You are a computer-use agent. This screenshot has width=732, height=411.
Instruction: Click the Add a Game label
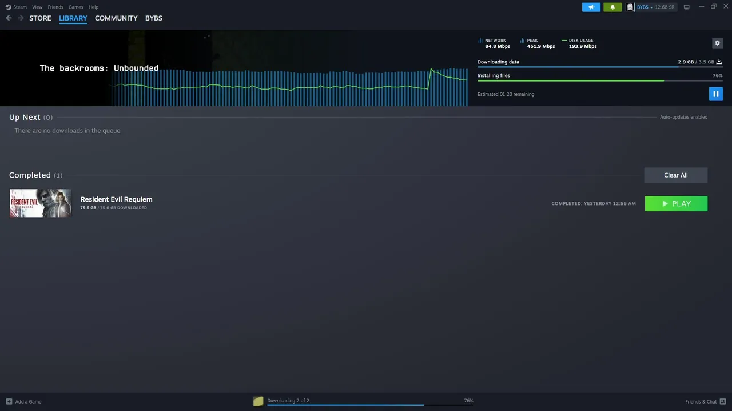coord(28,402)
